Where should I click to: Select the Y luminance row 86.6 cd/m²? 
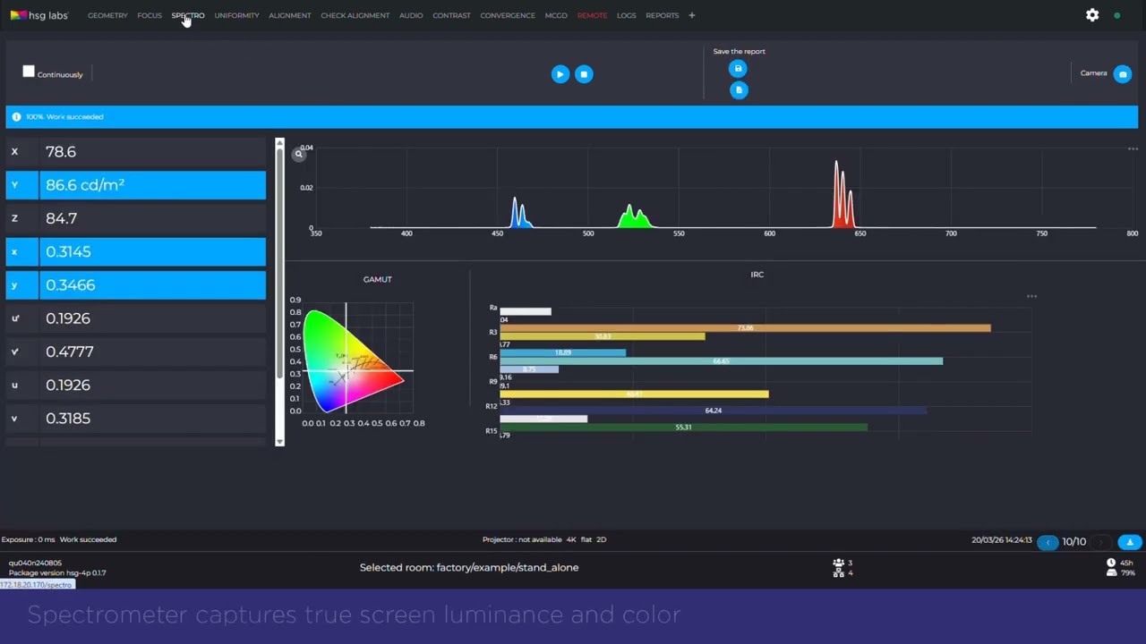136,185
